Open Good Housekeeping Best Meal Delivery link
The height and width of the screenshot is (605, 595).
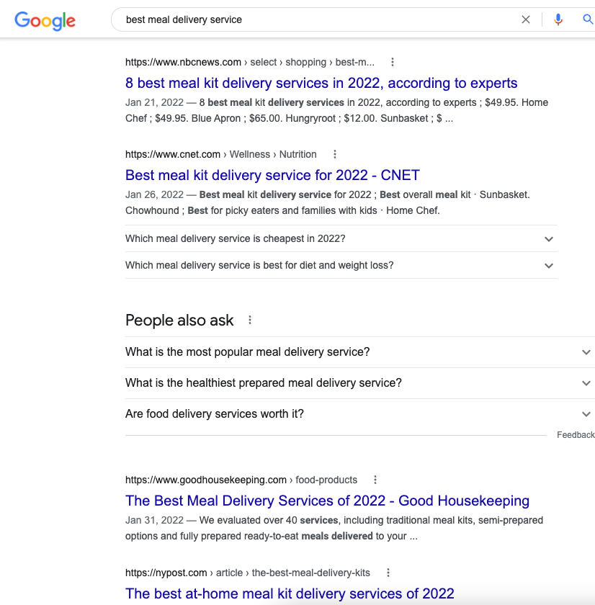click(x=327, y=501)
